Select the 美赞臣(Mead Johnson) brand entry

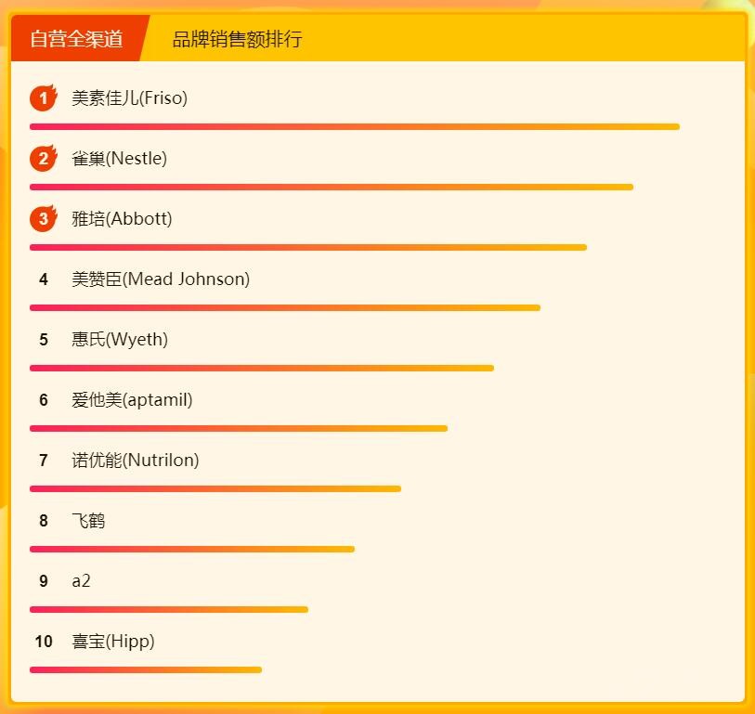point(161,279)
